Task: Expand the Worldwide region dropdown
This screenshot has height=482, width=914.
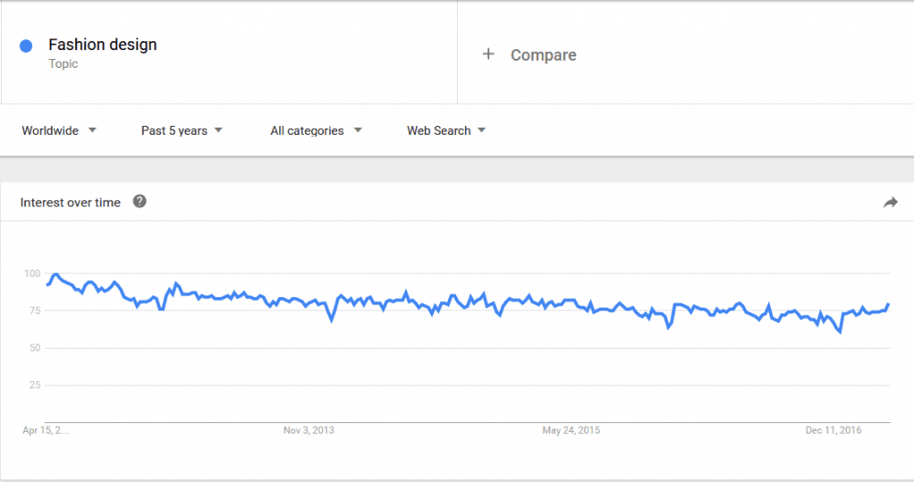Action: coord(59,130)
